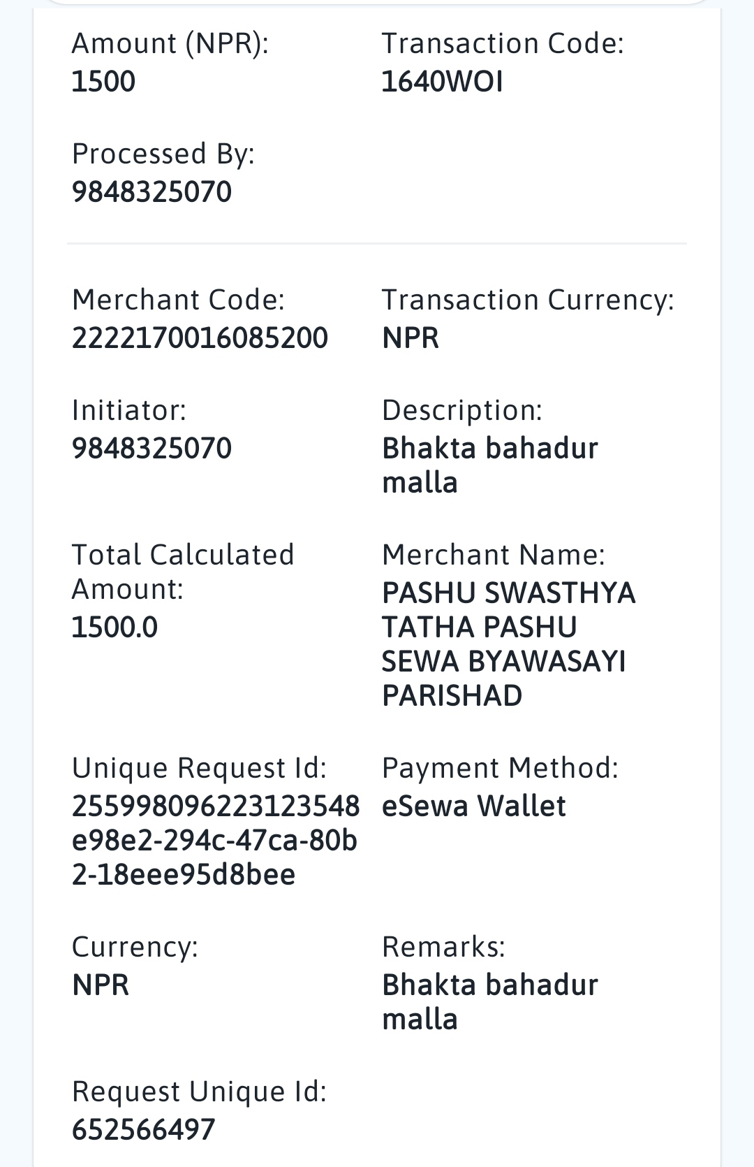Screen dimensions: 754x1167
Task: Select Remarks text Bhakta bahadur malla
Action: (490, 1002)
